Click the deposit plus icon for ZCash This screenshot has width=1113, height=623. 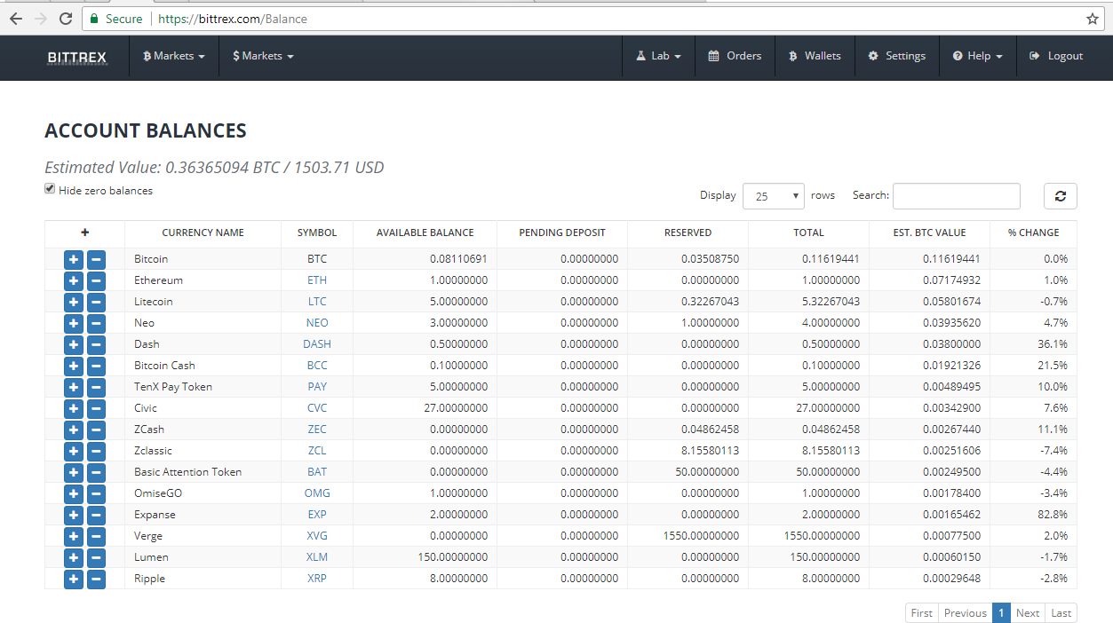(74, 430)
